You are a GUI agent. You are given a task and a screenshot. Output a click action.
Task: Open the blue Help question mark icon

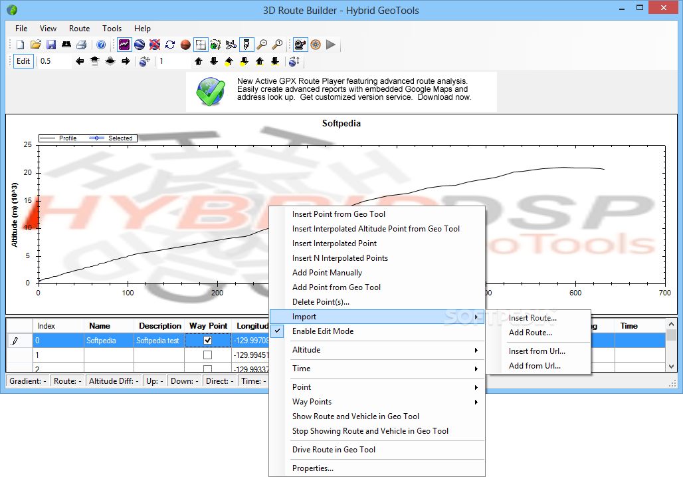pyautogui.click(x=100, y=45)
